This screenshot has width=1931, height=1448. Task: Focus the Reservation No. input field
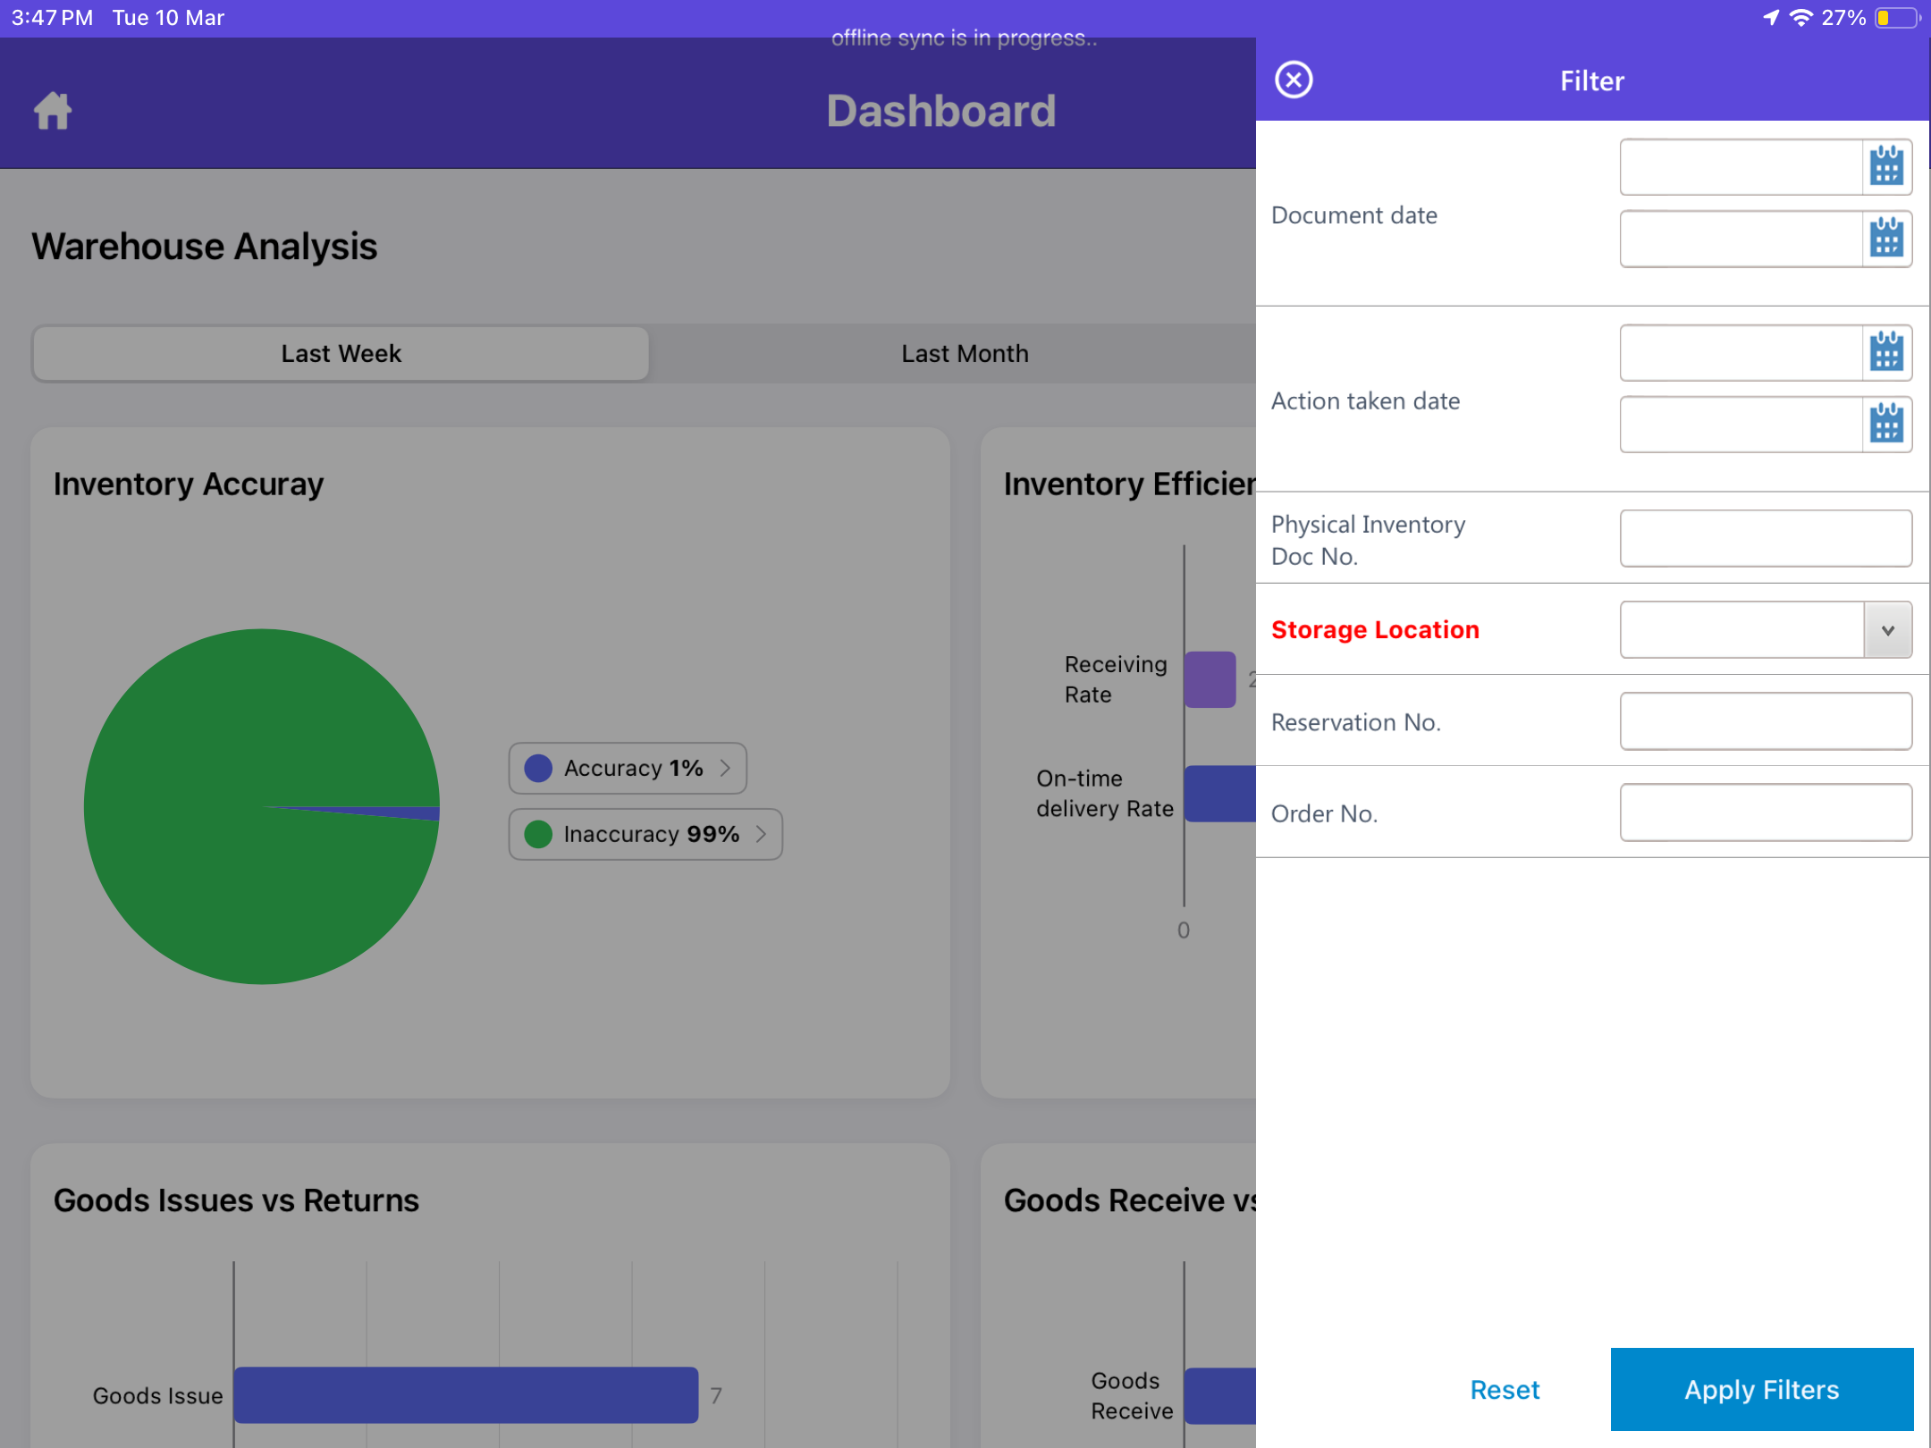[x=1765, y=721]
